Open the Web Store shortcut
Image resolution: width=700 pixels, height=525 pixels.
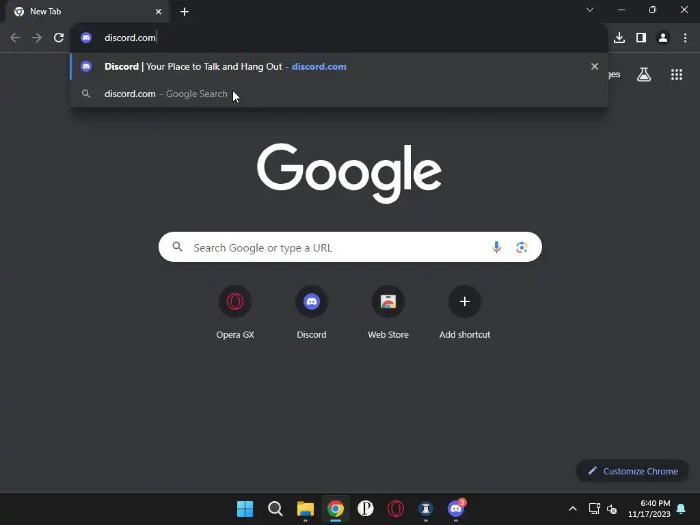click(x=388, y=312)
